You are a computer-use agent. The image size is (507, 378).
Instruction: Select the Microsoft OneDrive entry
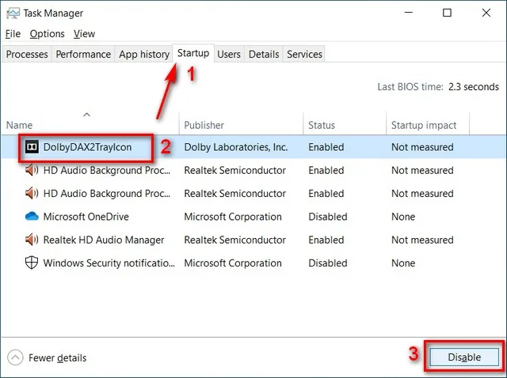coord(86,216)
